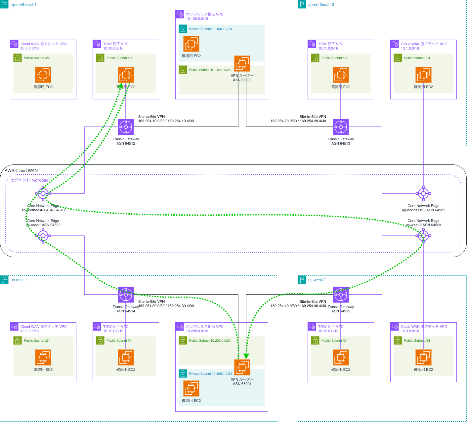
Task: Click the Transit Gateway ASN 64512 icon
Action: (126, 127)
